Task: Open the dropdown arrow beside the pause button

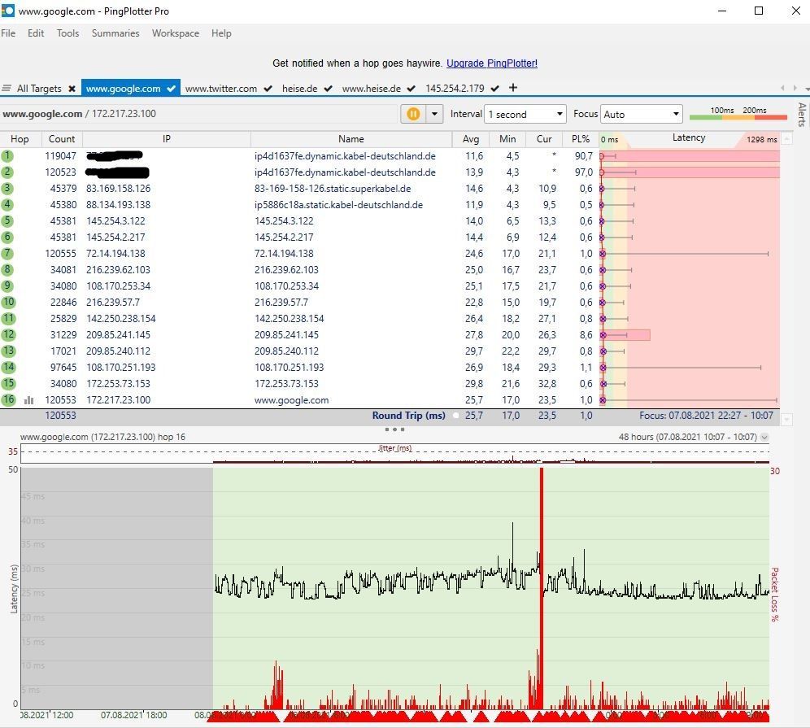Action: tap(434, 114)
